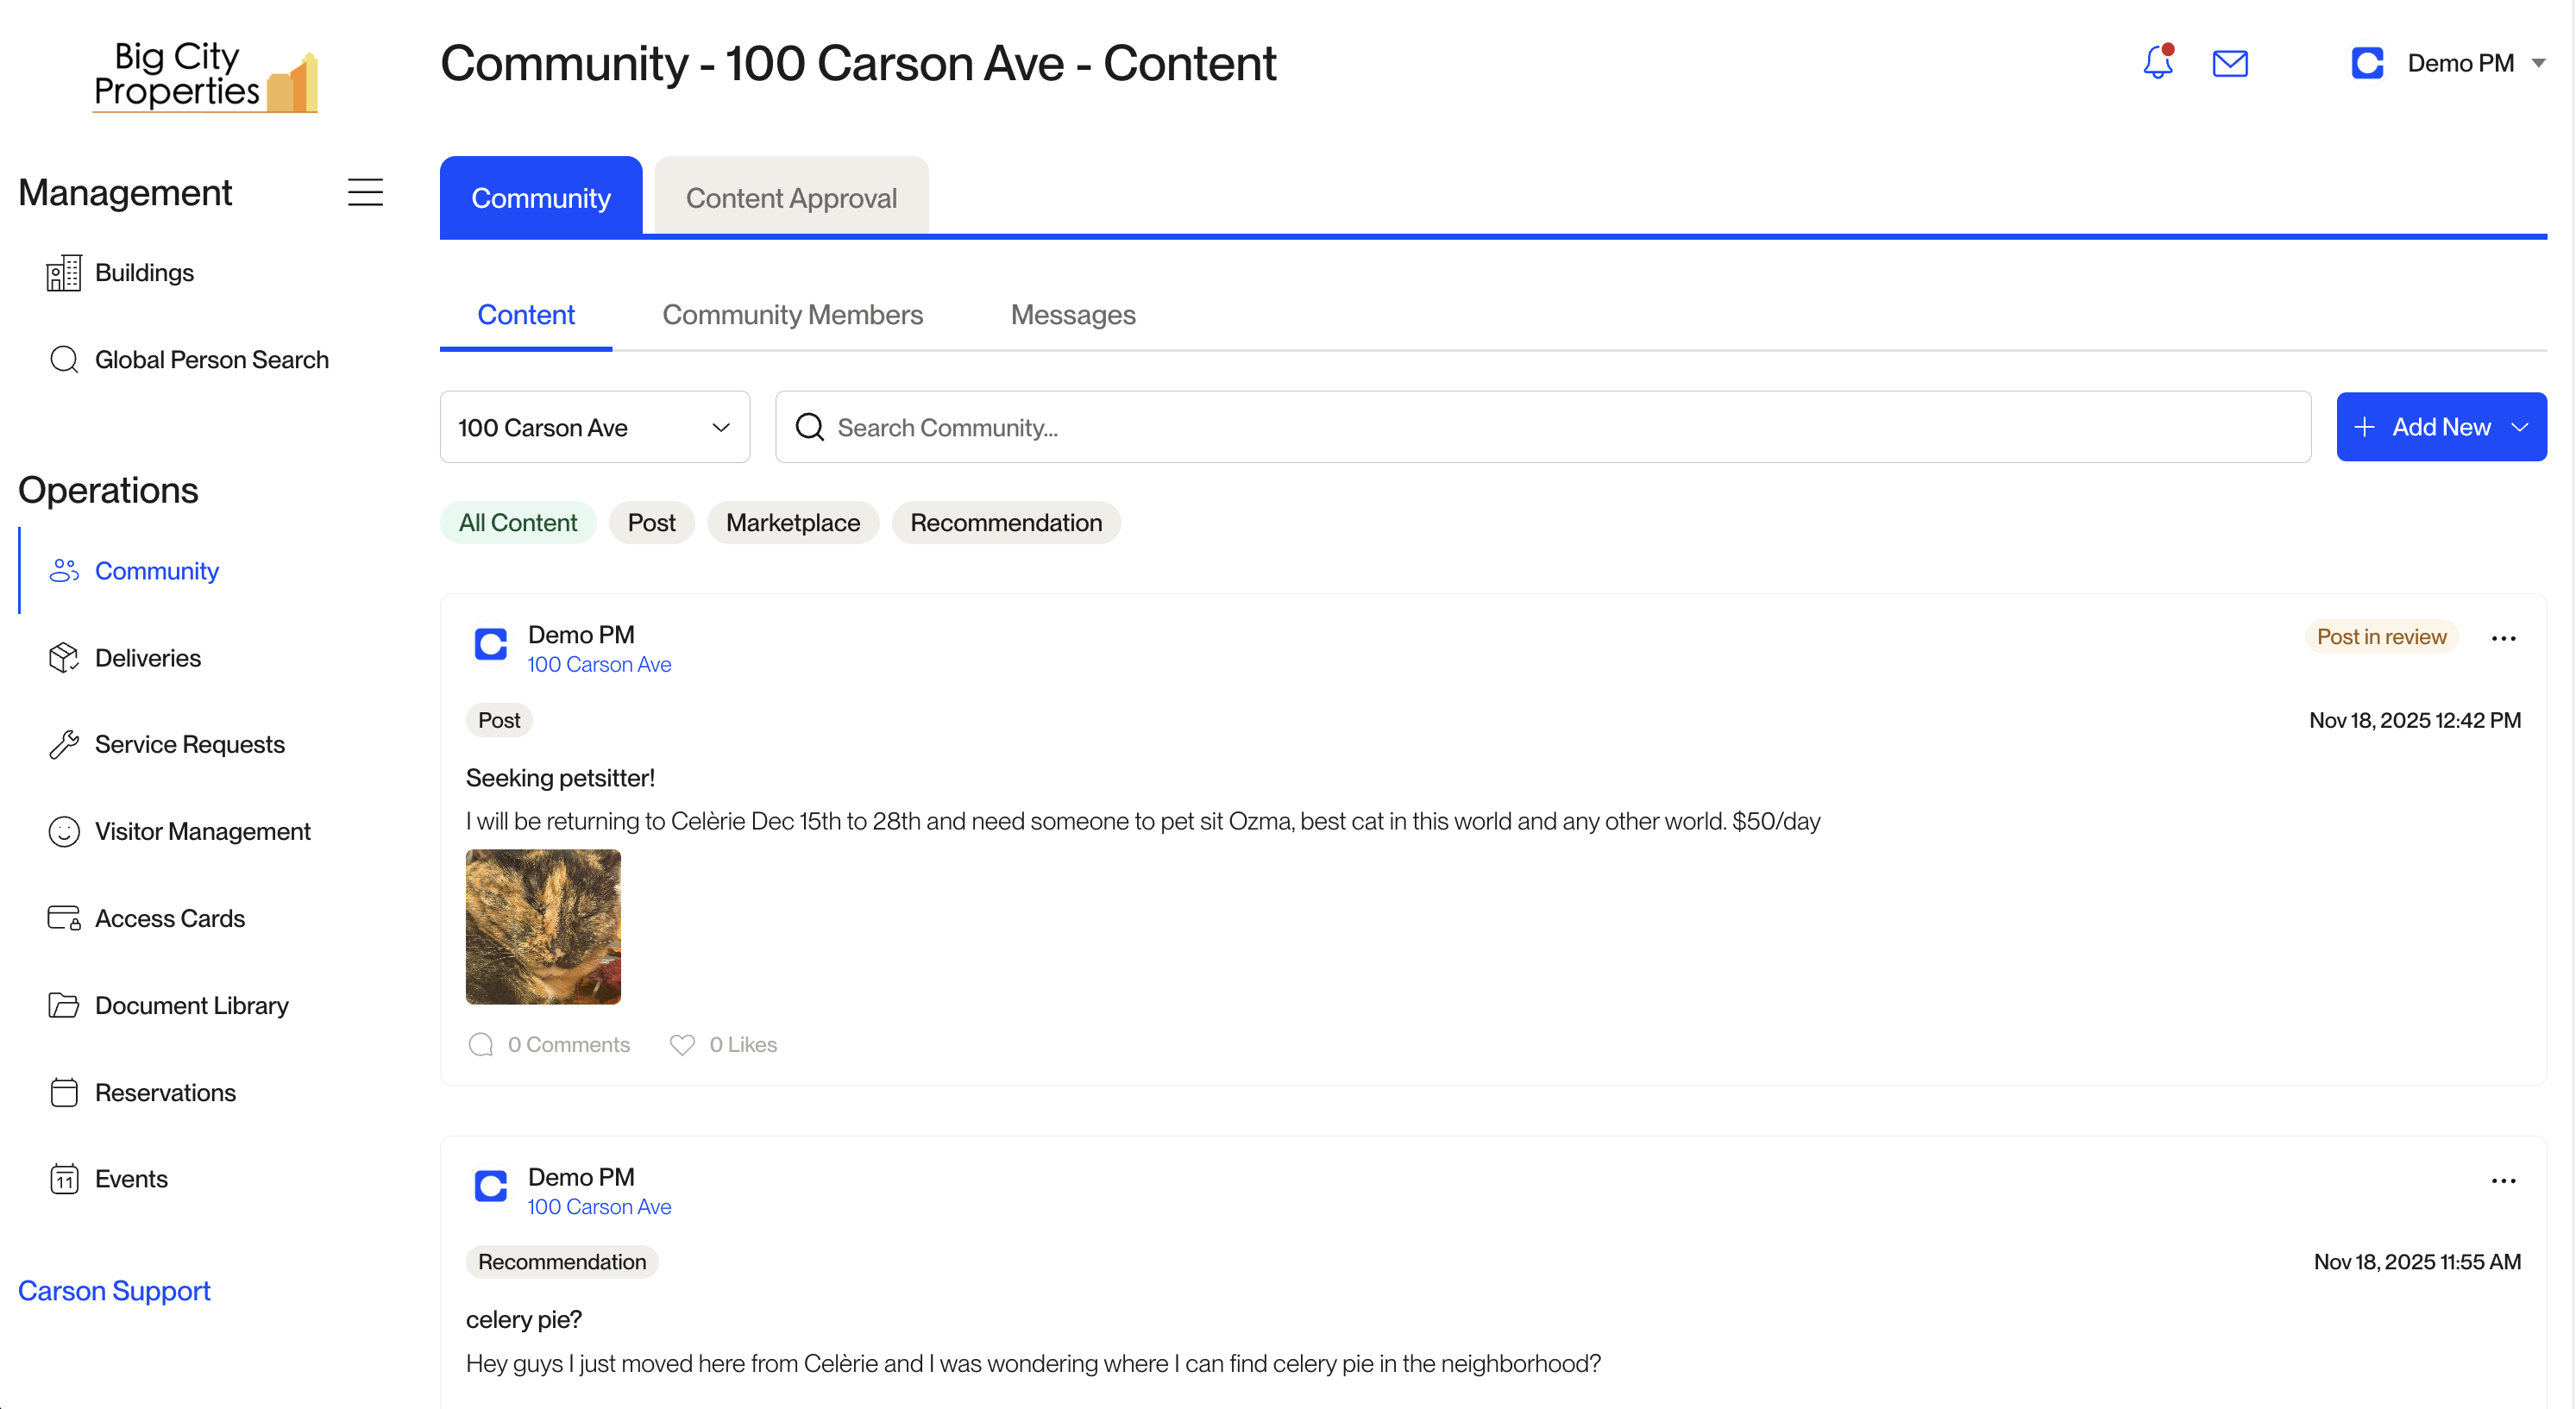Image resolution: width=2576 pixels, height=1409 pixels.
Task: Select the top Community tab
Action: (541, 197)
